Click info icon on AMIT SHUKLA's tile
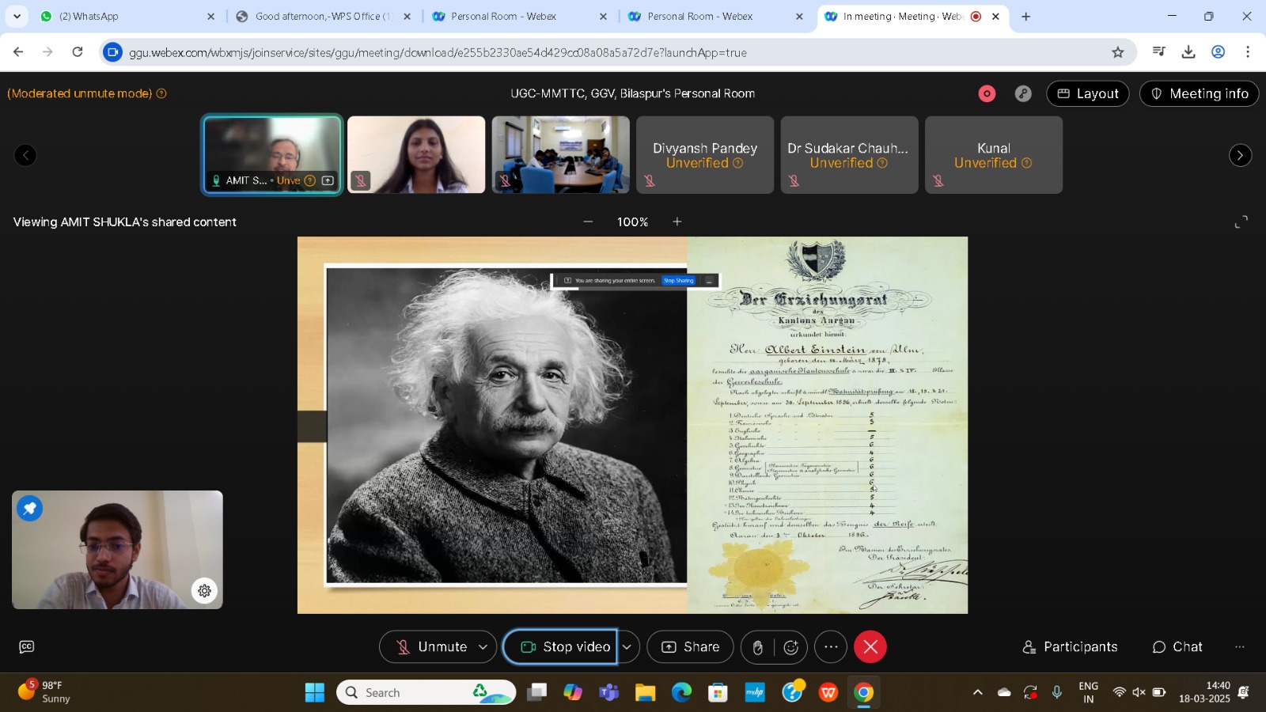The height and width of the screenshot is (712, 1266). pyautogui.click(x=310, y=180)
